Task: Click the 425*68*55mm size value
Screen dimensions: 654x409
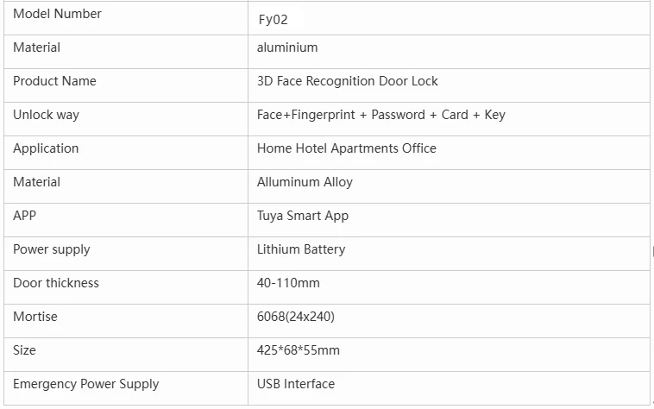Action: (298, 350)
